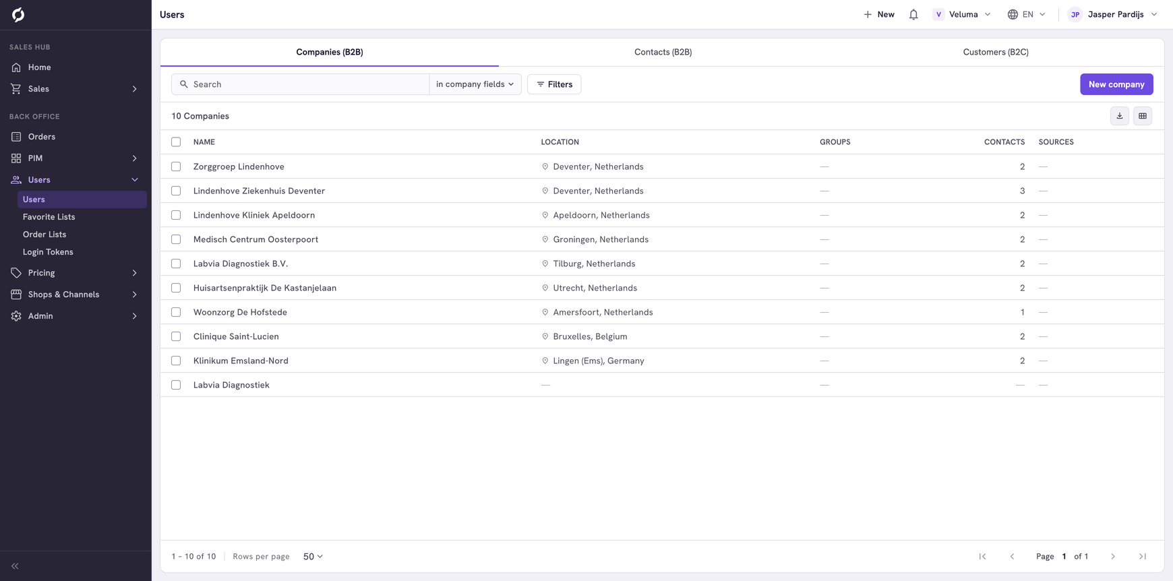Click the New company button
The height and width of the screenshot is (581, 1173).
coord(1116,84)
